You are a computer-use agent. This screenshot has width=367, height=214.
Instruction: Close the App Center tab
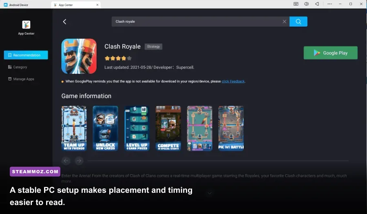pos(97,4)
